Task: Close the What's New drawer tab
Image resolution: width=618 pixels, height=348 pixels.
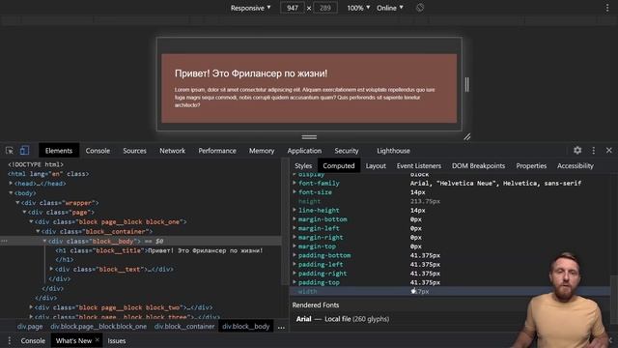Action: [x=98, y=340]
